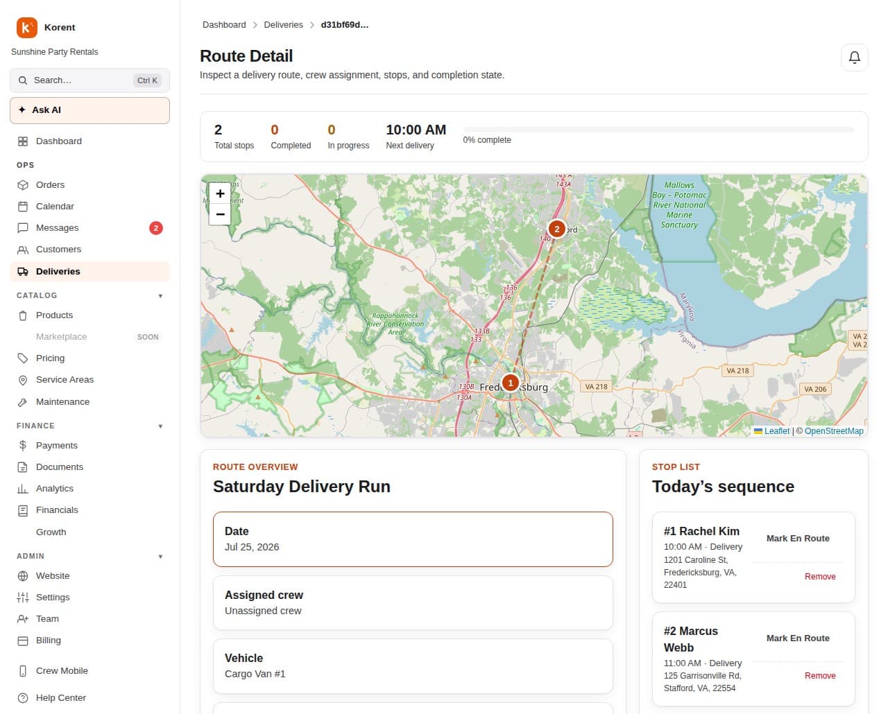
Task: Click the Documents file icon
Action: (x=23, y=467)
